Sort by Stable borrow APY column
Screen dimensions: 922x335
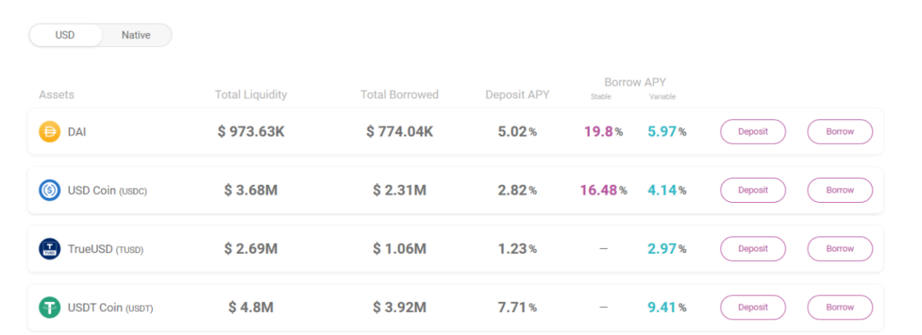(601, 97)
